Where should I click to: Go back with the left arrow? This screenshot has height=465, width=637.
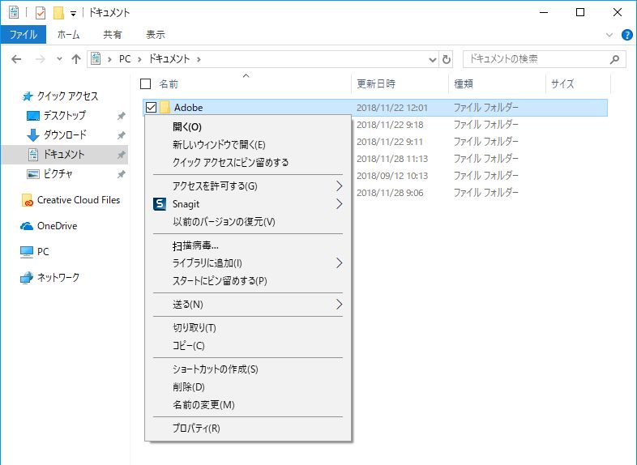(x=16, y=59)
